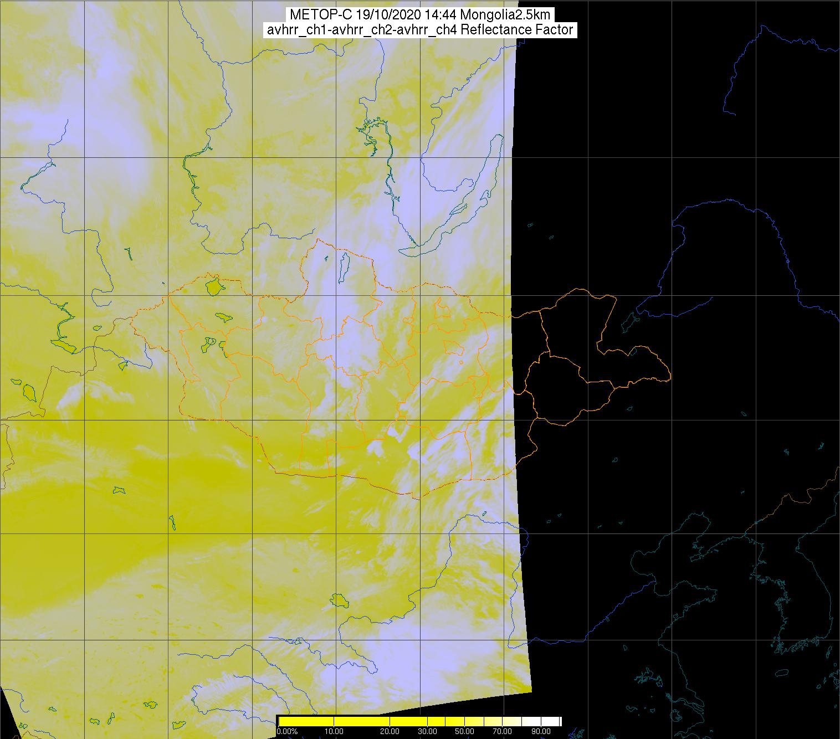Image resolution: width=840 pixels, height=739 pixels.
Task: Click the 50.00 tick label on the color scale
Action: (464, 731)
